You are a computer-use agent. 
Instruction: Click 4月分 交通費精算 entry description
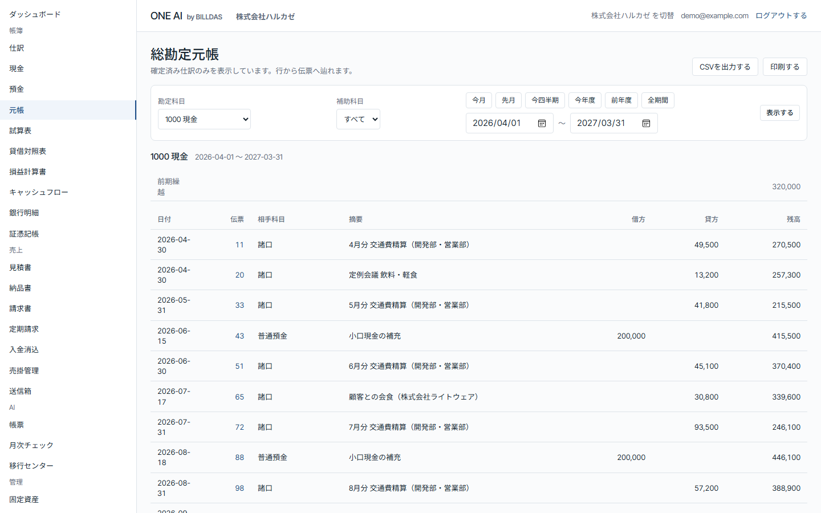[410, 245]
